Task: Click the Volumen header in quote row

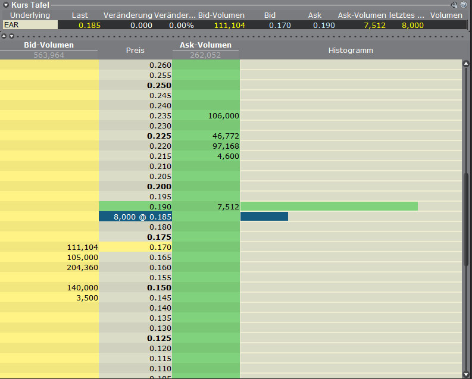Action: point(446,15)
